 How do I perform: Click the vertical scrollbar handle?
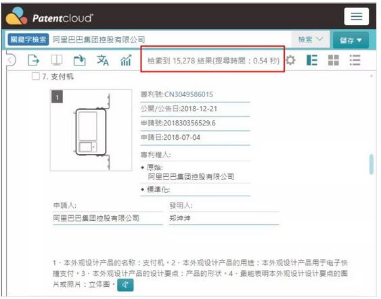pyautogui.click(x=372, y=164)
